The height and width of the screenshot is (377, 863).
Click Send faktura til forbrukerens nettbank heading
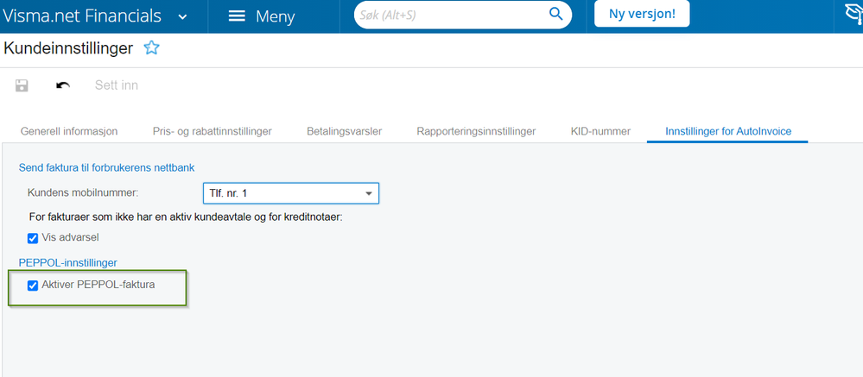pyautogui.click(x=107, y=167)
